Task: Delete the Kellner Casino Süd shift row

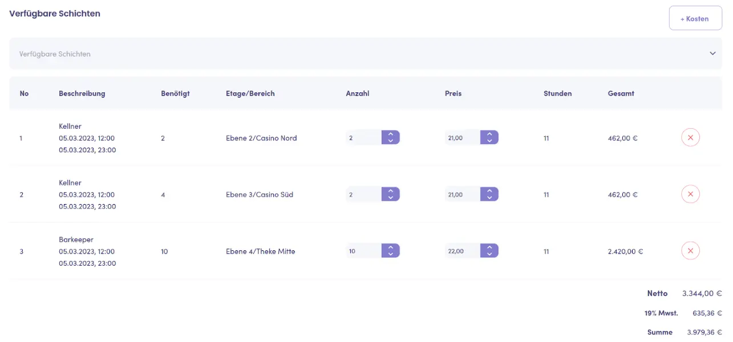Action: point(690,194)
